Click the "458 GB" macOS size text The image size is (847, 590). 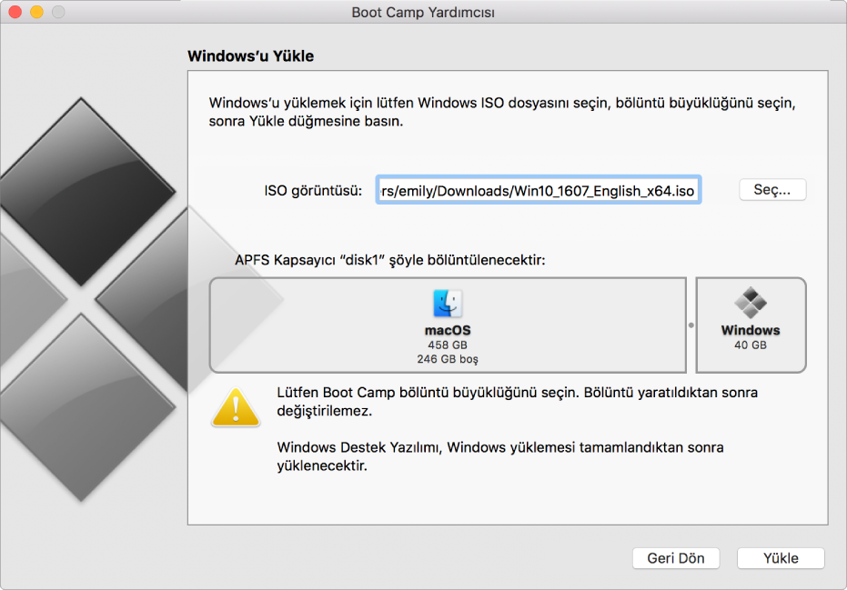[448, 345]
